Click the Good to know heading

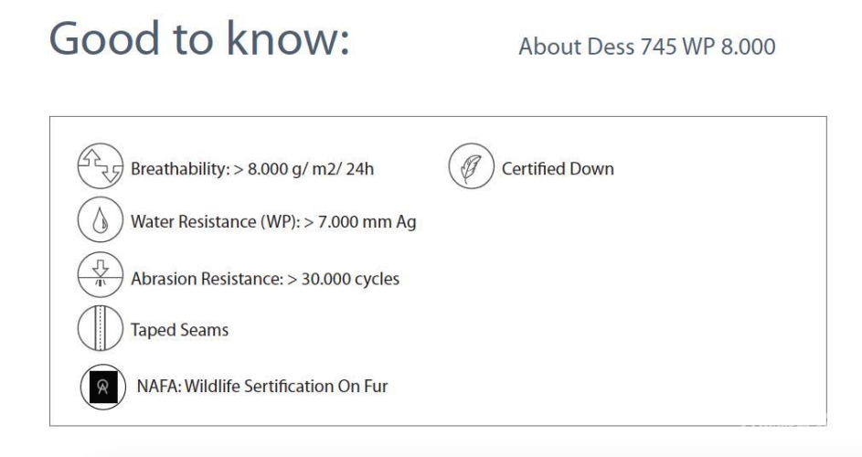point(199,38)
